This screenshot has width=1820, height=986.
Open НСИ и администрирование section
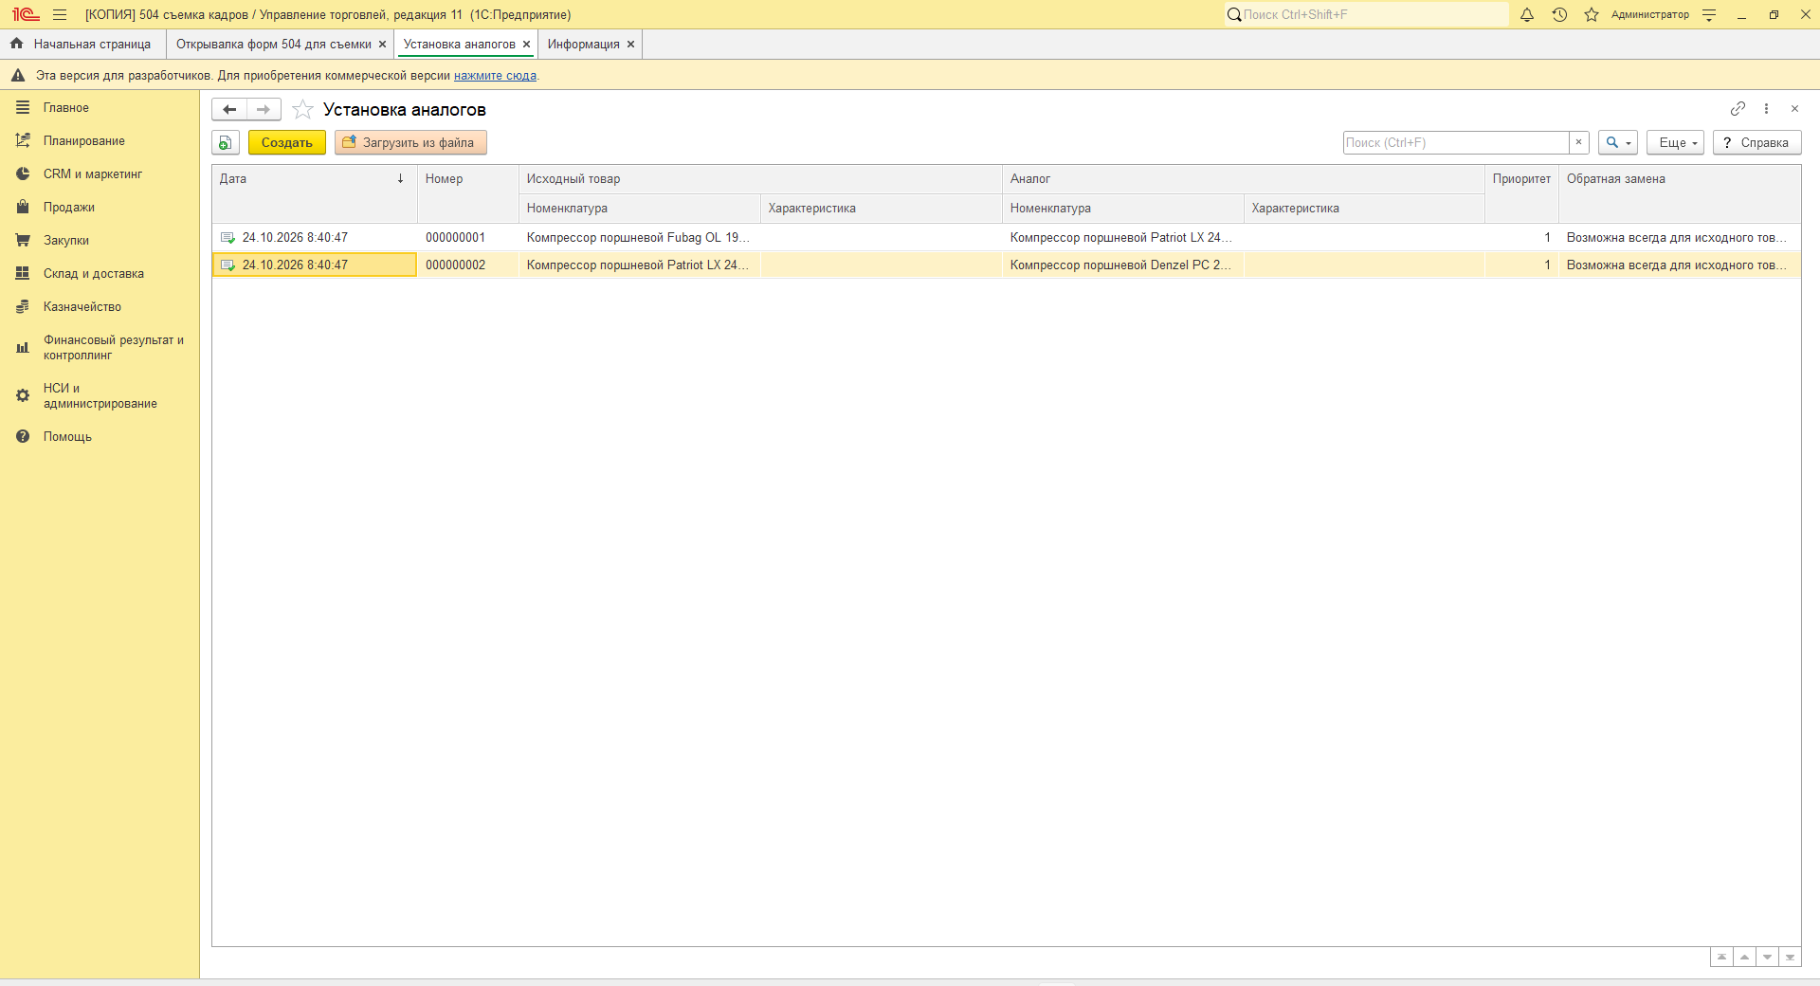(100, 396)
